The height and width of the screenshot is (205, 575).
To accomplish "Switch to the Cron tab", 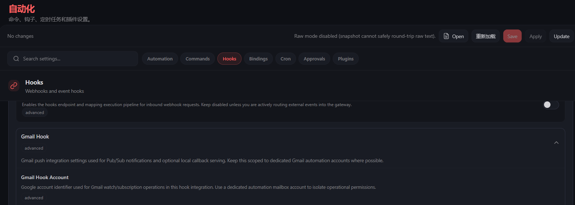I will coord(286,59).
